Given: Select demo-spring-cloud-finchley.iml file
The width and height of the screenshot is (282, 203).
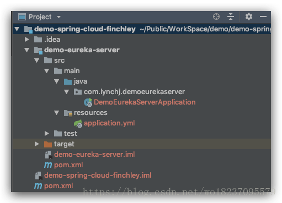Looking at the screenshot, I should tap(98, 175).
